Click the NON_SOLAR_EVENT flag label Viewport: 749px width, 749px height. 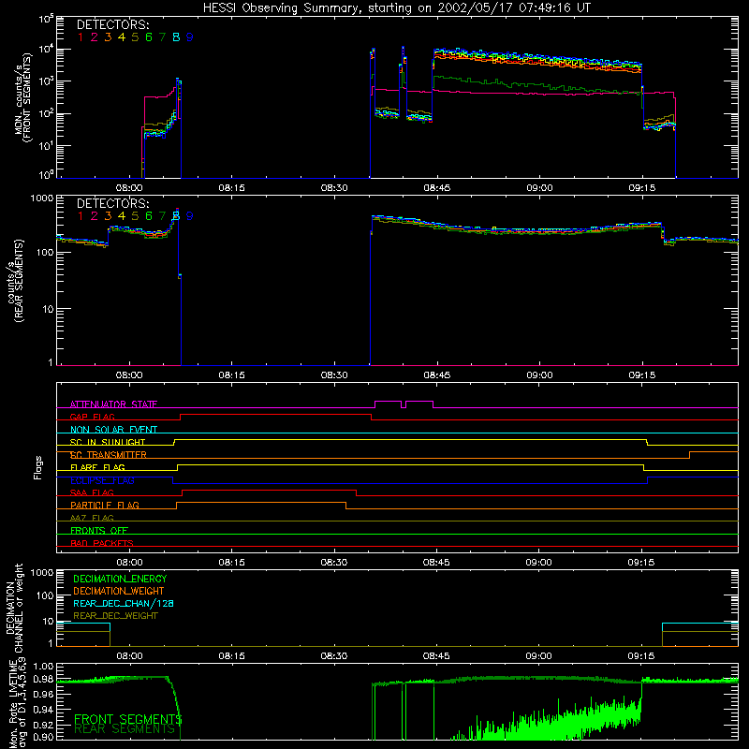113,430
